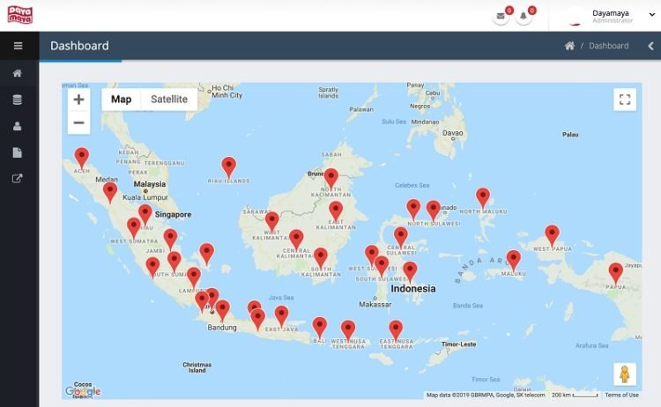Select the Central Kalimantan map marker
This screenshot has width=661, height=407.
[x=296, y=241]
